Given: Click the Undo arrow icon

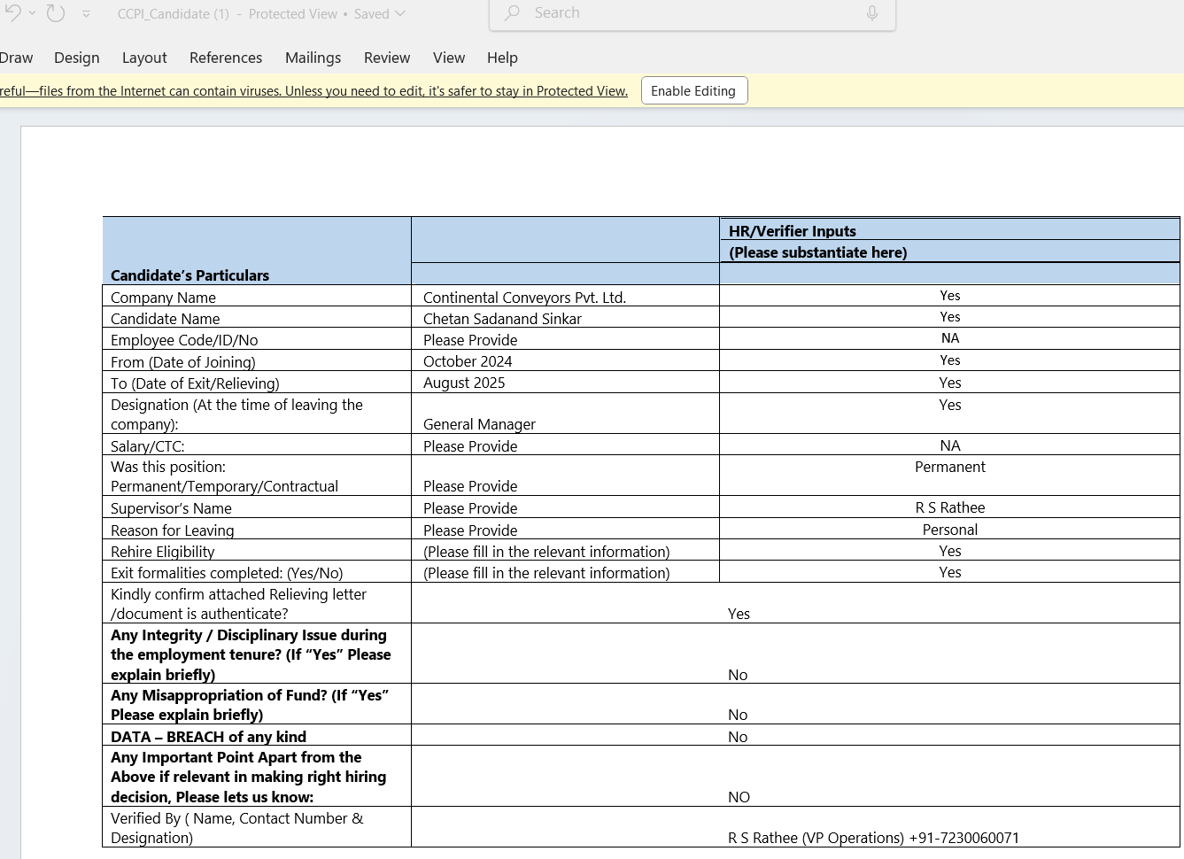Looking at the screenshot, I should pos(12,13).
